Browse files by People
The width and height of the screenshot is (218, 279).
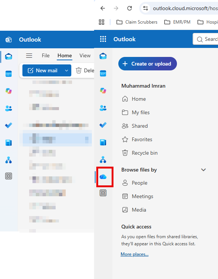tap(135, 183)
